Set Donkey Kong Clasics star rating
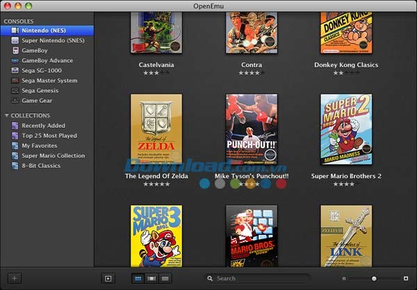Image resolution: width=417 pixels, height=290 pixels. point(346,73)
